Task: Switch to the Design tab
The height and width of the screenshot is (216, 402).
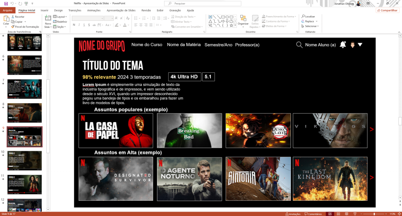Action: point(58,10)
